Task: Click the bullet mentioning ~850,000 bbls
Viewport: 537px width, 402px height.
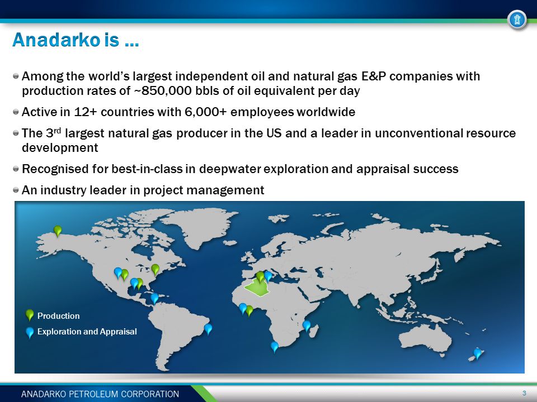Action: [251, 83]
